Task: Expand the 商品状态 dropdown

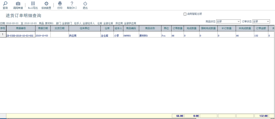Action: (x=228, y=21)
